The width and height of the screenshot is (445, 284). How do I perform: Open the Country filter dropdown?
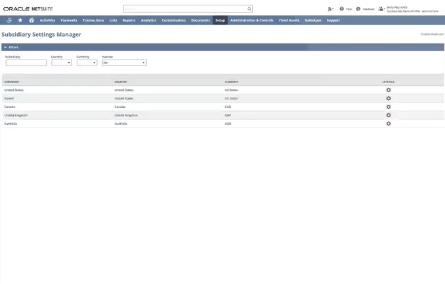tap(61, 63)
